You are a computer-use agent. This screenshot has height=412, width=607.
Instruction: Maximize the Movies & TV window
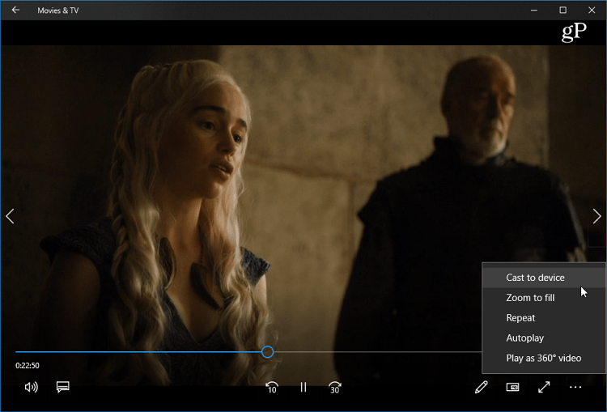tap(562, 10)
